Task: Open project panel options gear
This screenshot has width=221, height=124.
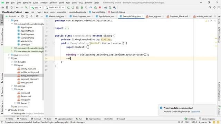Action: (x=37, y=16)
